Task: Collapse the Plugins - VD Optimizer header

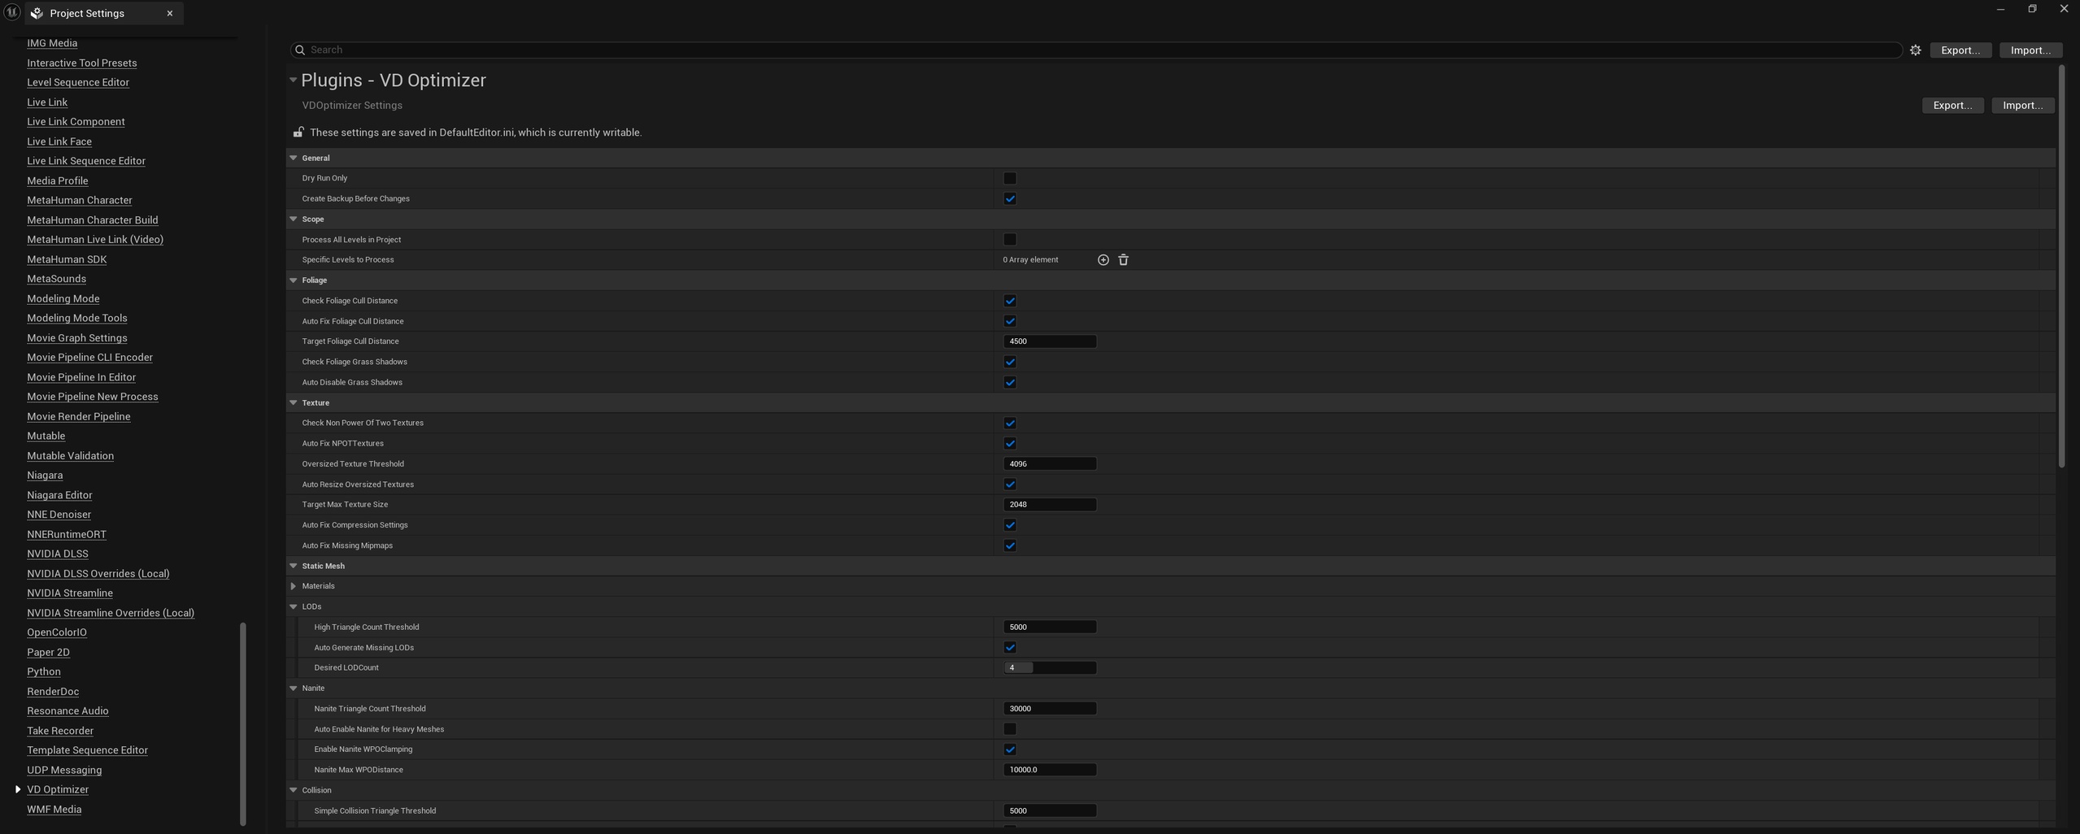Action: pyautogui.click(x=293, y=80)
